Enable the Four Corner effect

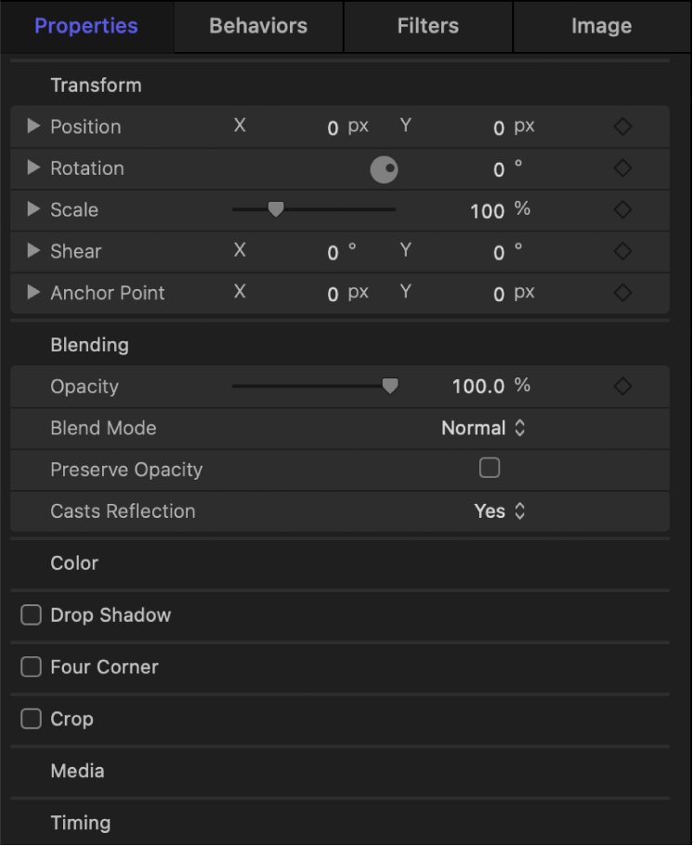point(31,667)
